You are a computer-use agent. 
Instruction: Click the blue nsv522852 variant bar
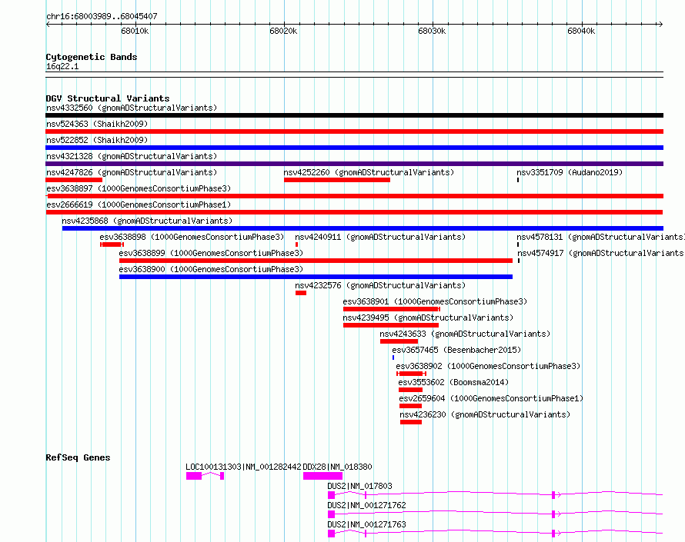[354, 148]
